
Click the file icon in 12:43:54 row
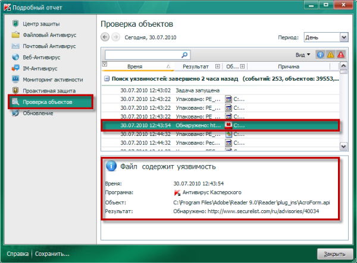click(x=228, y=125)
